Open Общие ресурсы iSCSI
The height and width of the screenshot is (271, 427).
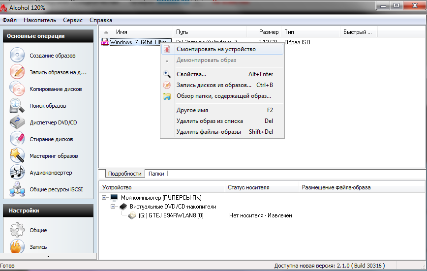click(56, 189)
